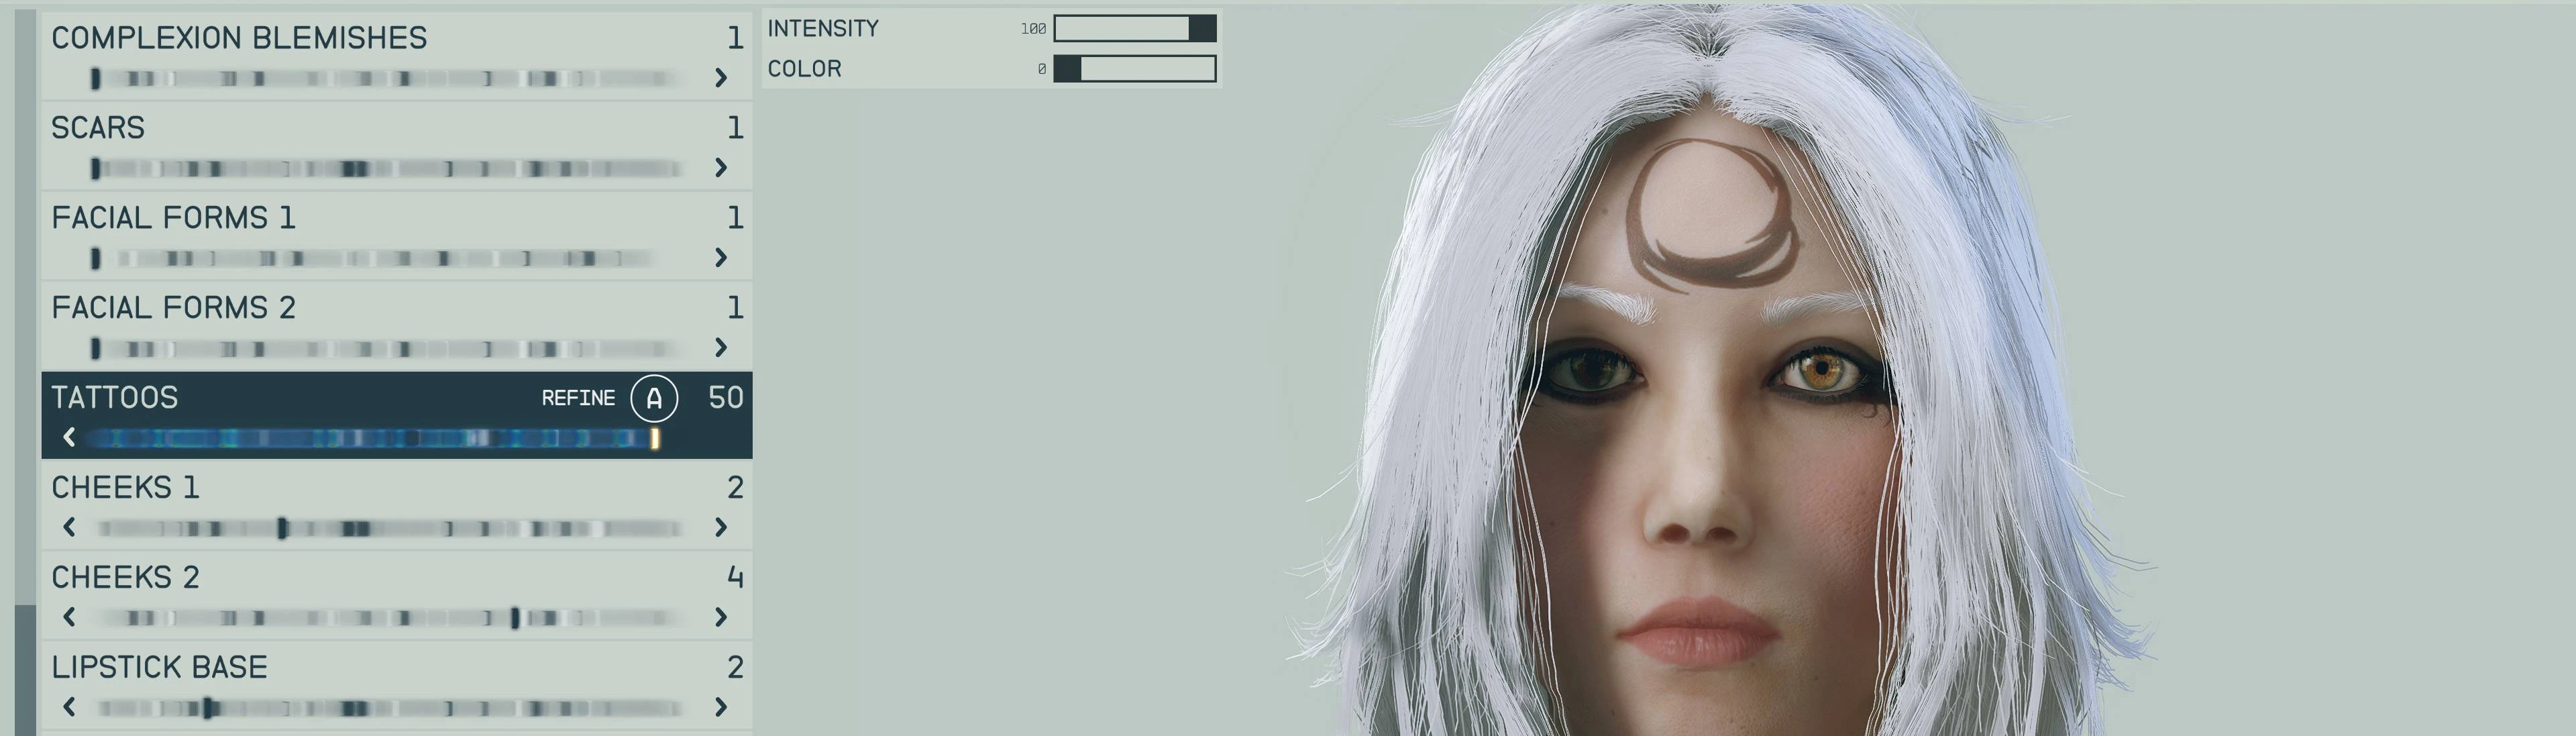The image size is (2576, 736).
Task: Select the FACIAL FORMS 2 label
Action: click(174, 308)
